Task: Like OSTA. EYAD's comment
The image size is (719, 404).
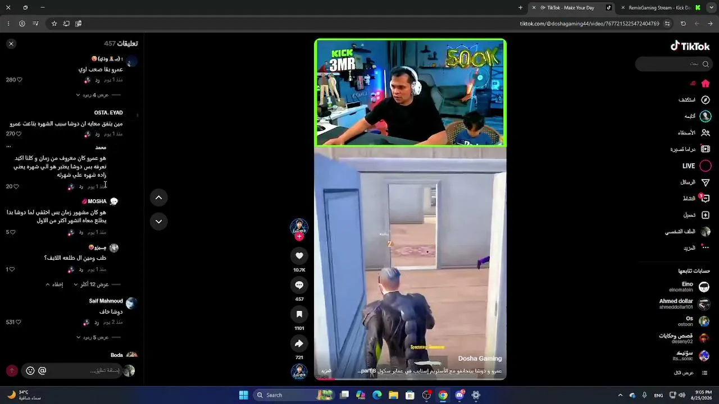Action: (19, 134)
